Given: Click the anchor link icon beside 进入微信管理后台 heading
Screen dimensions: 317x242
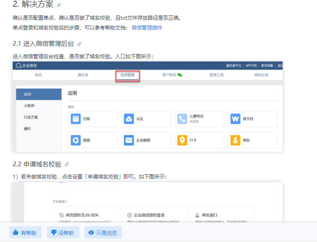Looking at the screenshot, I should coord(79,44).
